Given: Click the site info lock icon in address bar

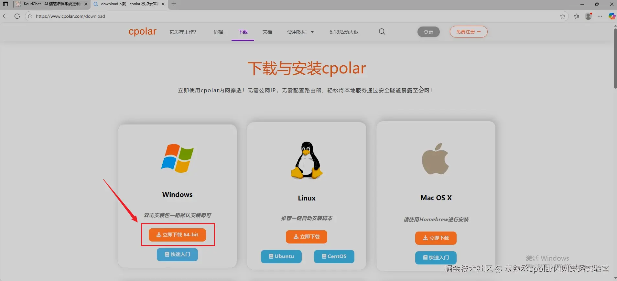Looking at the screenshot, I should click(x=30, y=16).
